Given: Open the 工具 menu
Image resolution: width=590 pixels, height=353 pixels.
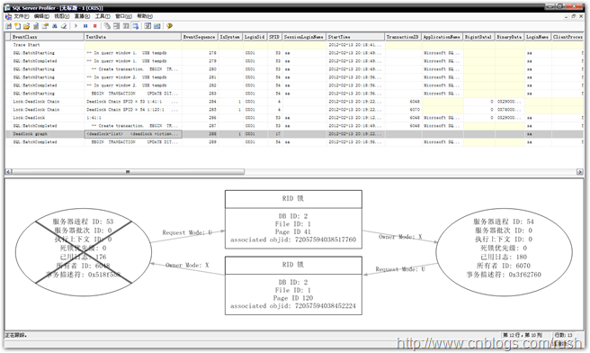Looking at the screenshot, I should coord(103,16).
